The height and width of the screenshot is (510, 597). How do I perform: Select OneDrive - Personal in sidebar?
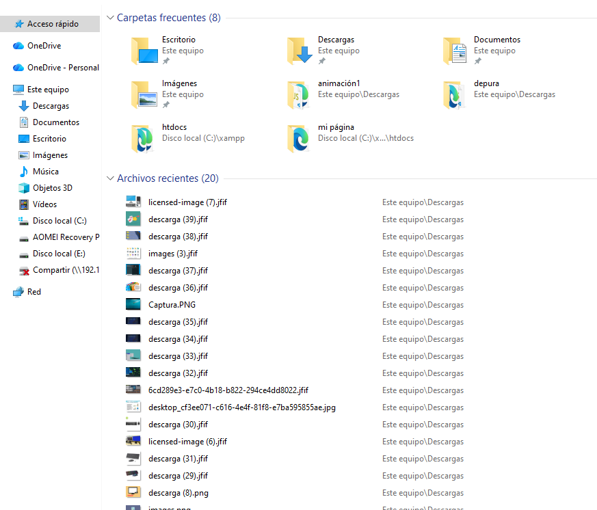(63, 68)
